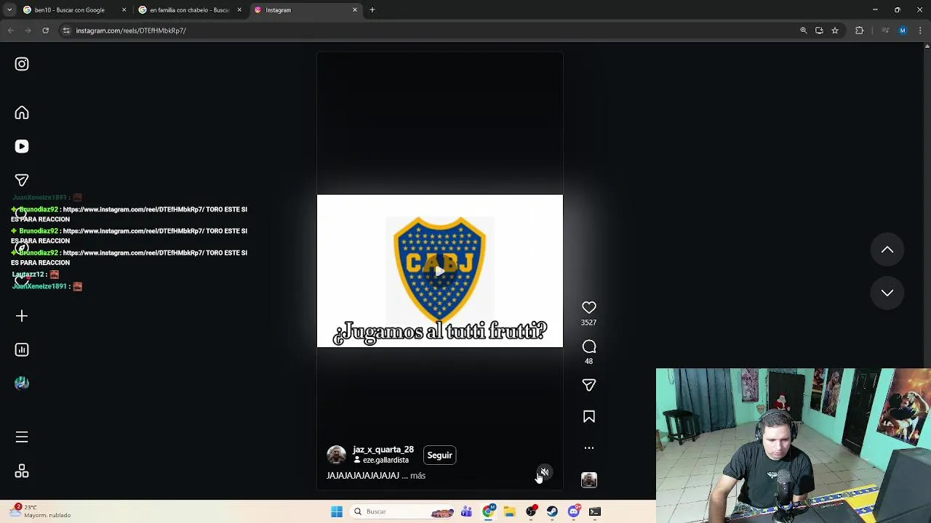Click the site information icon in address bar

(66, 31)
